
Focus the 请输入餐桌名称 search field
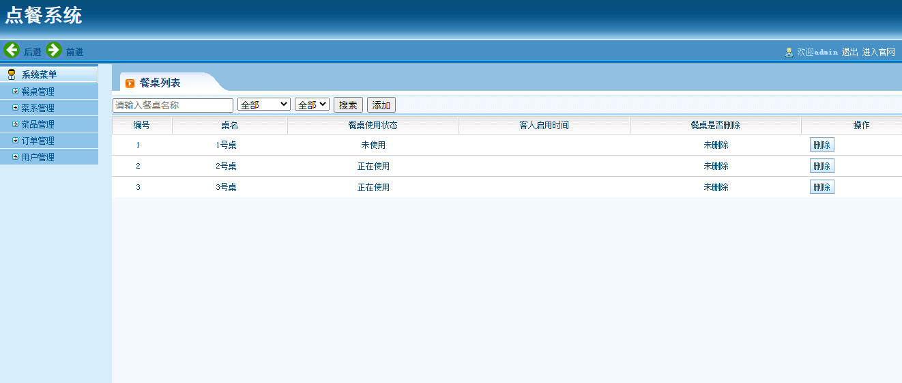[173, 105]
